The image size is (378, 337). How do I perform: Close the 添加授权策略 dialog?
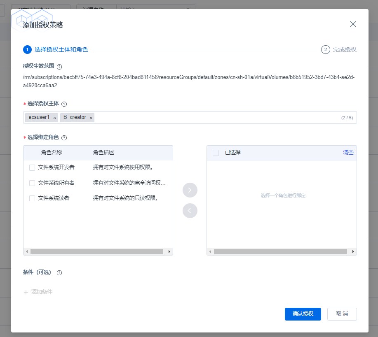(353, 24)
